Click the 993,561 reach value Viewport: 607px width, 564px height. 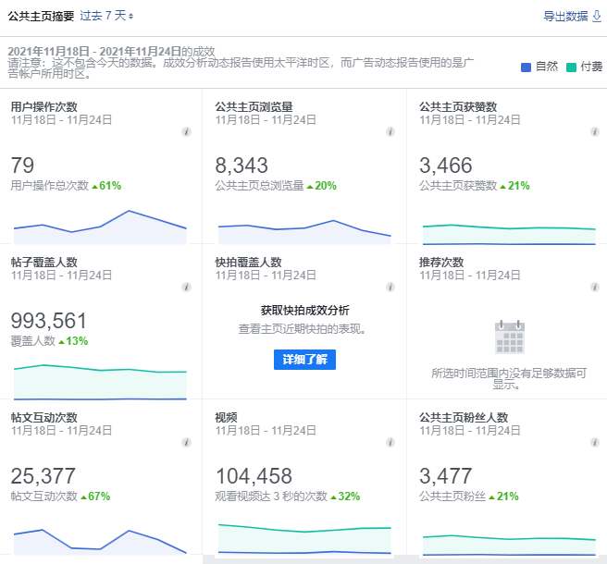[x=49, y=321]
